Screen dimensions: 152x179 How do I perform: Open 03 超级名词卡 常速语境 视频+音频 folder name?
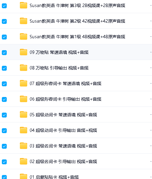tap(63, 146)
